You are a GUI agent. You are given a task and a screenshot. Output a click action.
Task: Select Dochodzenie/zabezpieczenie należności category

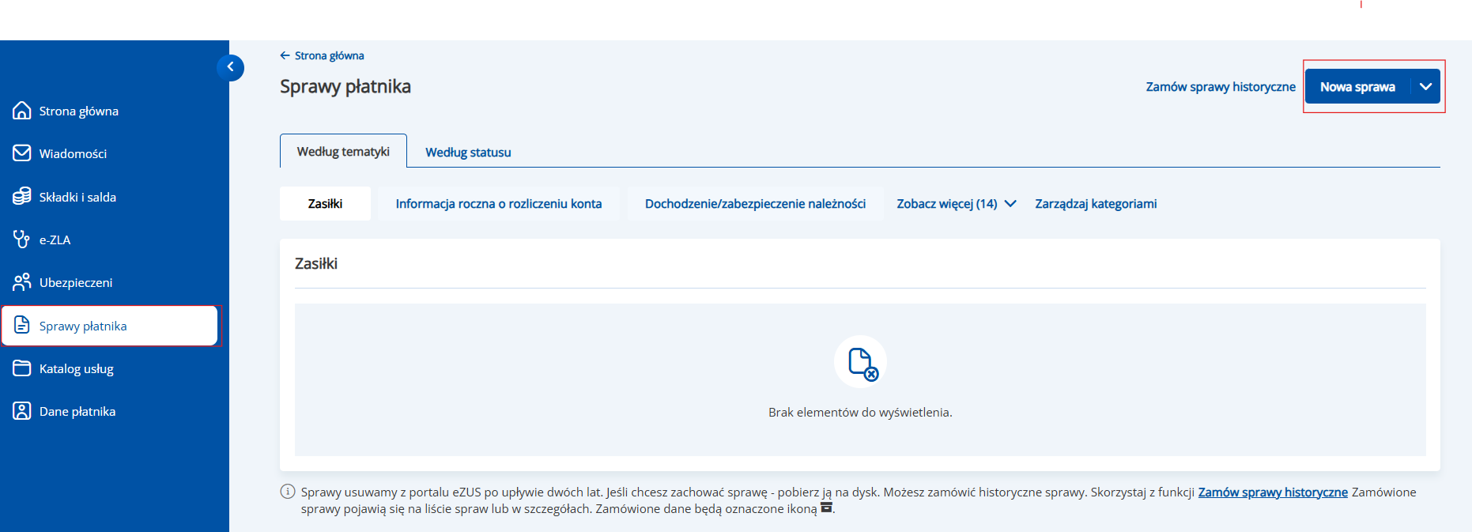[755, 203]
